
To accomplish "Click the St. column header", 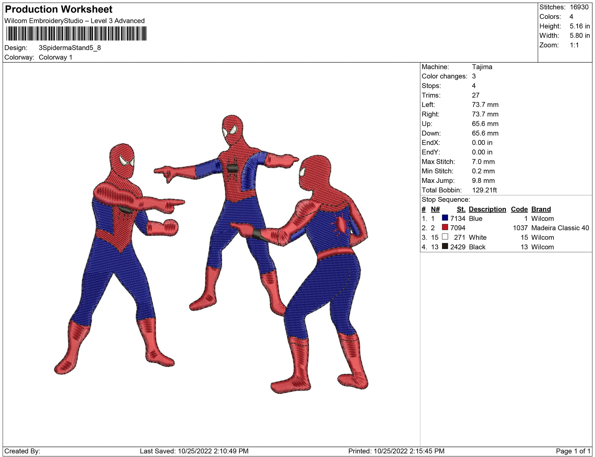I will tap(461, 209).
